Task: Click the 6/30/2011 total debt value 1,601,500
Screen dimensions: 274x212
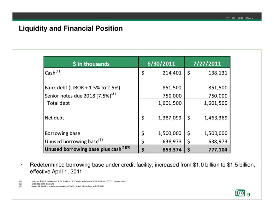Action: (170, 103)
